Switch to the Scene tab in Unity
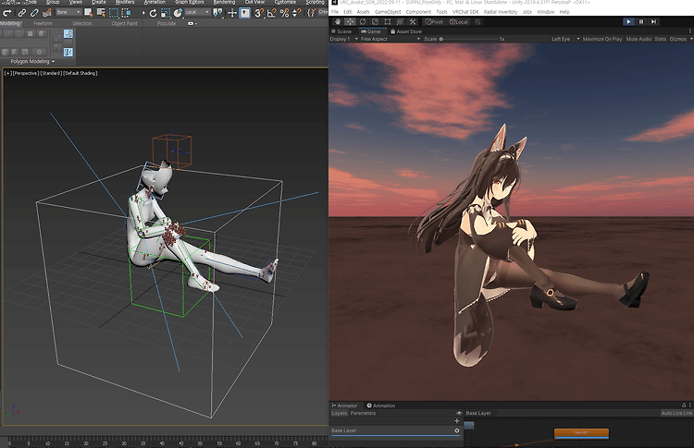The width and height of the screenshot is (694, 448). tap(341, 31)
